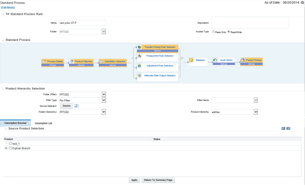Click the Status column header
The width and height of the screenshot is (305, 188).
tap(227, 139)
